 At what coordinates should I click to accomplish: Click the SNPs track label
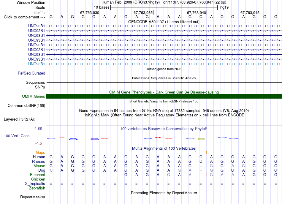click(x=40, y=87)
